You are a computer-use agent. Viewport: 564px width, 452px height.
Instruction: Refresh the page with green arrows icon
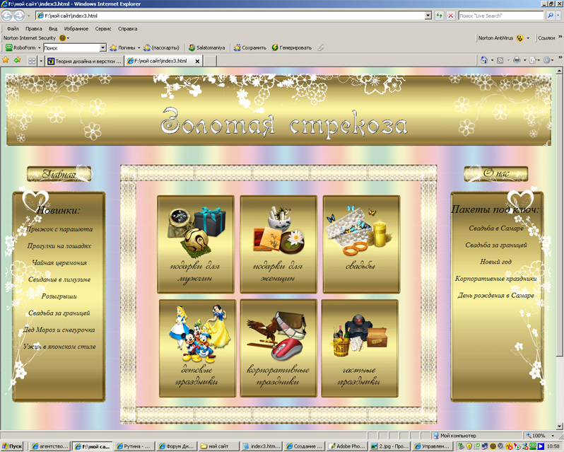[439, 16]
